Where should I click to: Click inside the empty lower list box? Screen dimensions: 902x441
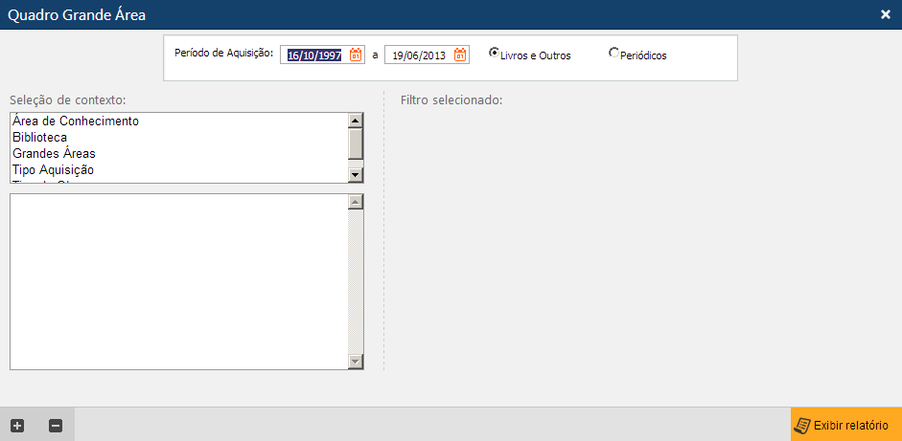point(178,281)
